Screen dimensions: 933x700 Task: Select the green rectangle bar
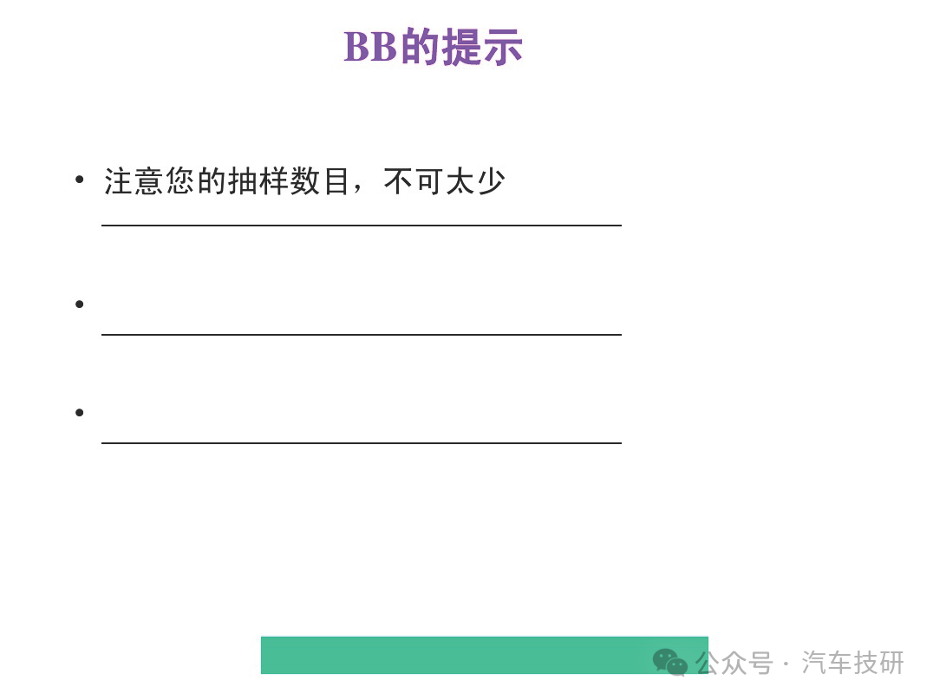click(x=485, y=655)
